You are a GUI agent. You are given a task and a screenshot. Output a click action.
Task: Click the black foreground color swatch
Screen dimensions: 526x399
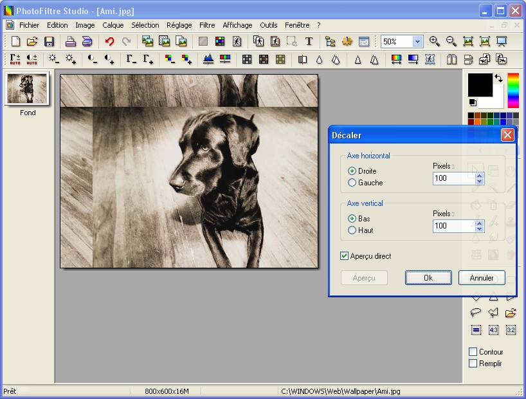478,84
